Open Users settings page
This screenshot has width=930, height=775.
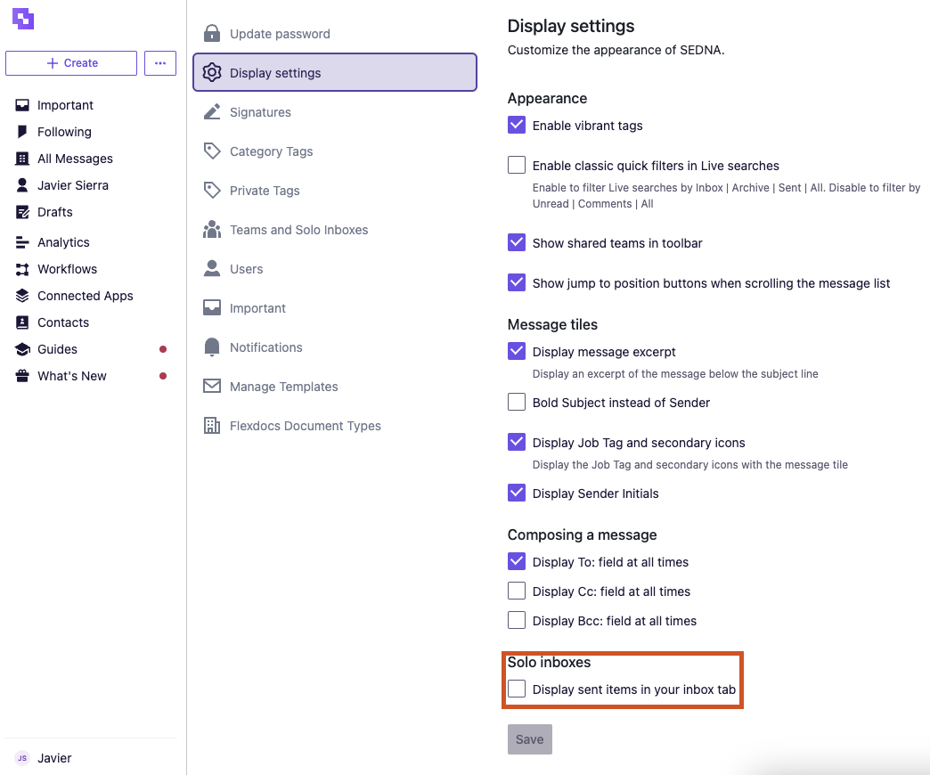tap(335, 269)
